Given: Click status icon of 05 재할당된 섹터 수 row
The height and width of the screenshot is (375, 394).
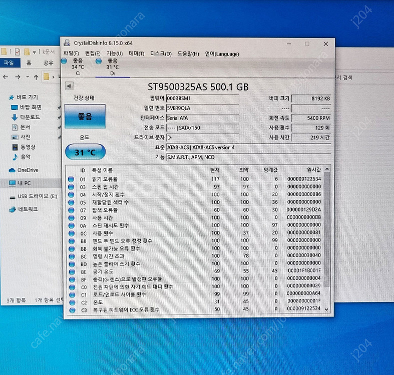Looking at the screenshot, I should 72,202.
